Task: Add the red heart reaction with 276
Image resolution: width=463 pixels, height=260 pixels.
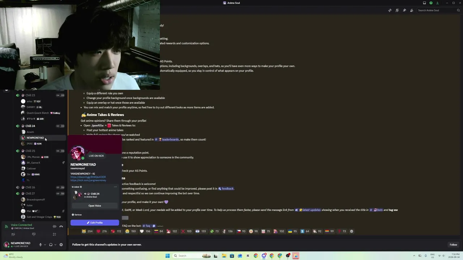Action: (102, 231)
